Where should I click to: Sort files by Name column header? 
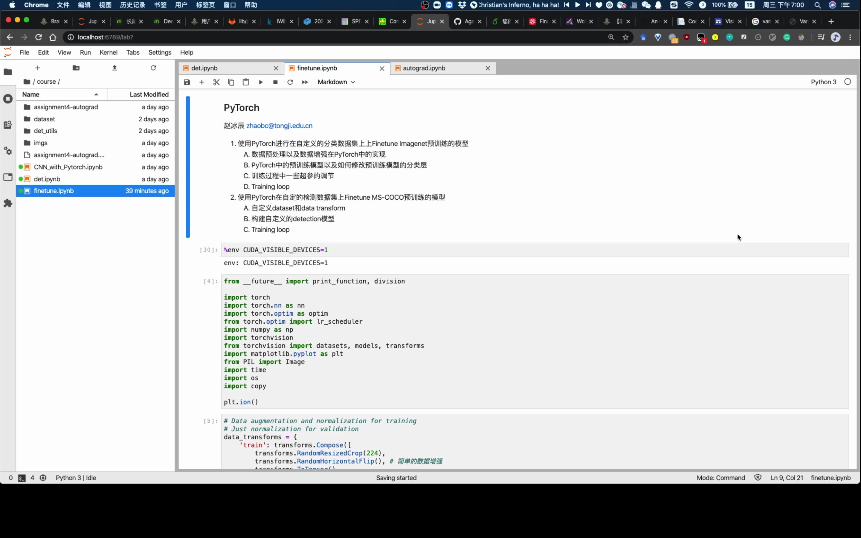(61, 94)
